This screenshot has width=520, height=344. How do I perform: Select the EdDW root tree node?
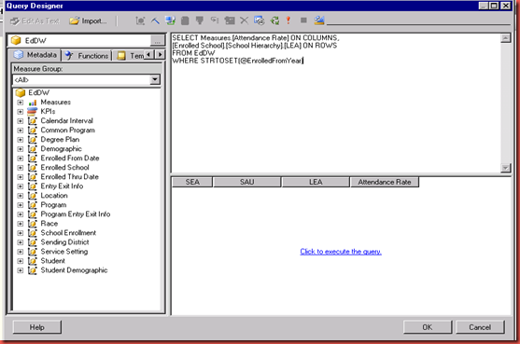[x=39, y=92]
